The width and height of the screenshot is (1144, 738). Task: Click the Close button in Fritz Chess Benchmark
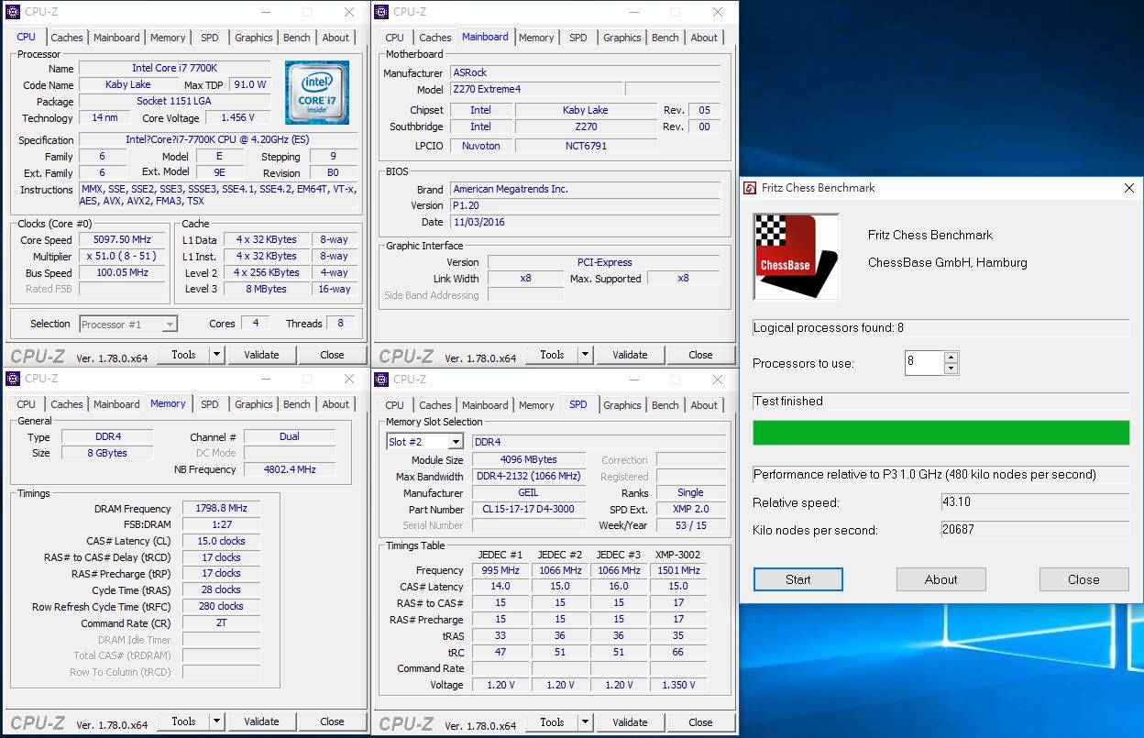(x=1083, y=579)
